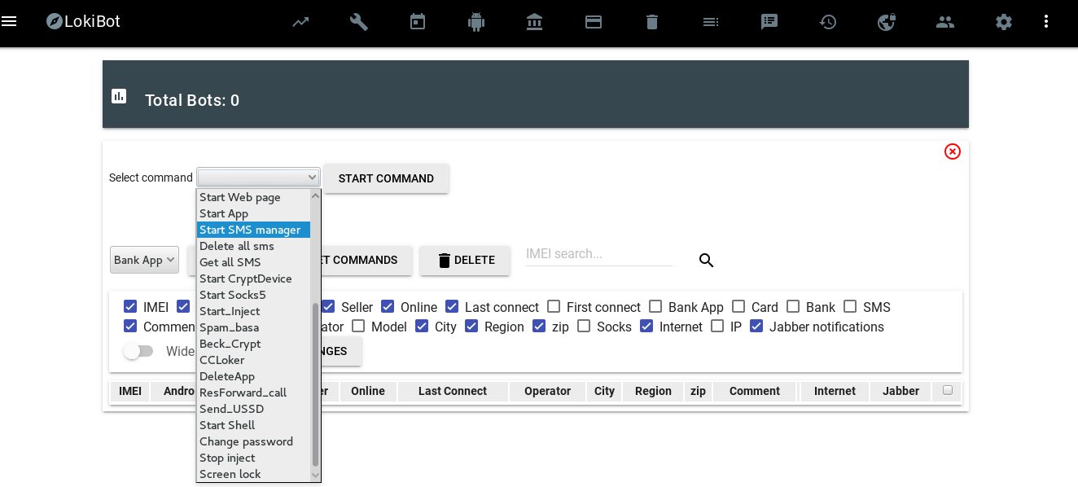The image size is (1078, 487).
Task: Choose Start Web page from command list
Action: 253,197
